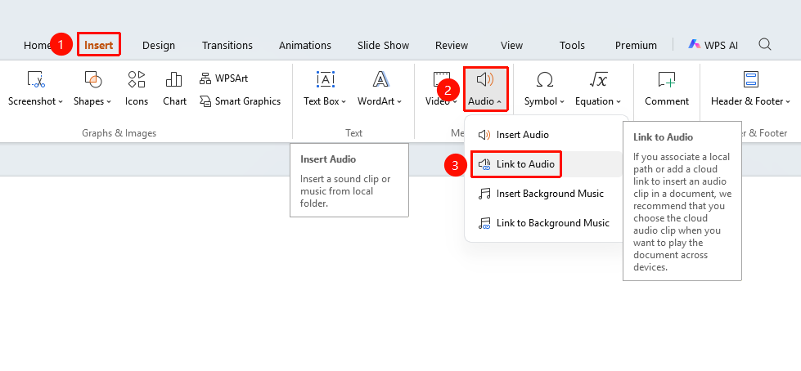Image resolution: width=801 pixels, height=371 pixels.
Task: Open the Icons gallery
Action: (x=137, y=88)
